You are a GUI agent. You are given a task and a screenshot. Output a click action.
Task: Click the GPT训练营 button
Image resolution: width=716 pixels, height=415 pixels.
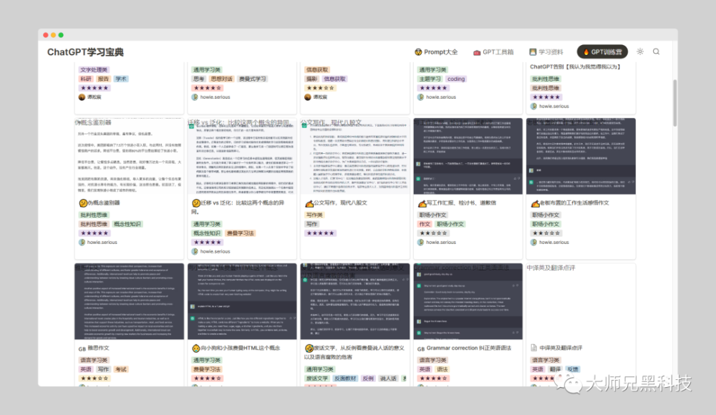[x=602, y=52]
